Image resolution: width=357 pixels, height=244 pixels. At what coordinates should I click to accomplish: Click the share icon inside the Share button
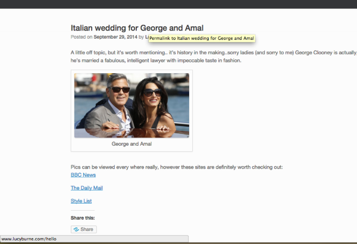pyautogui.click(x=76, y=229)
